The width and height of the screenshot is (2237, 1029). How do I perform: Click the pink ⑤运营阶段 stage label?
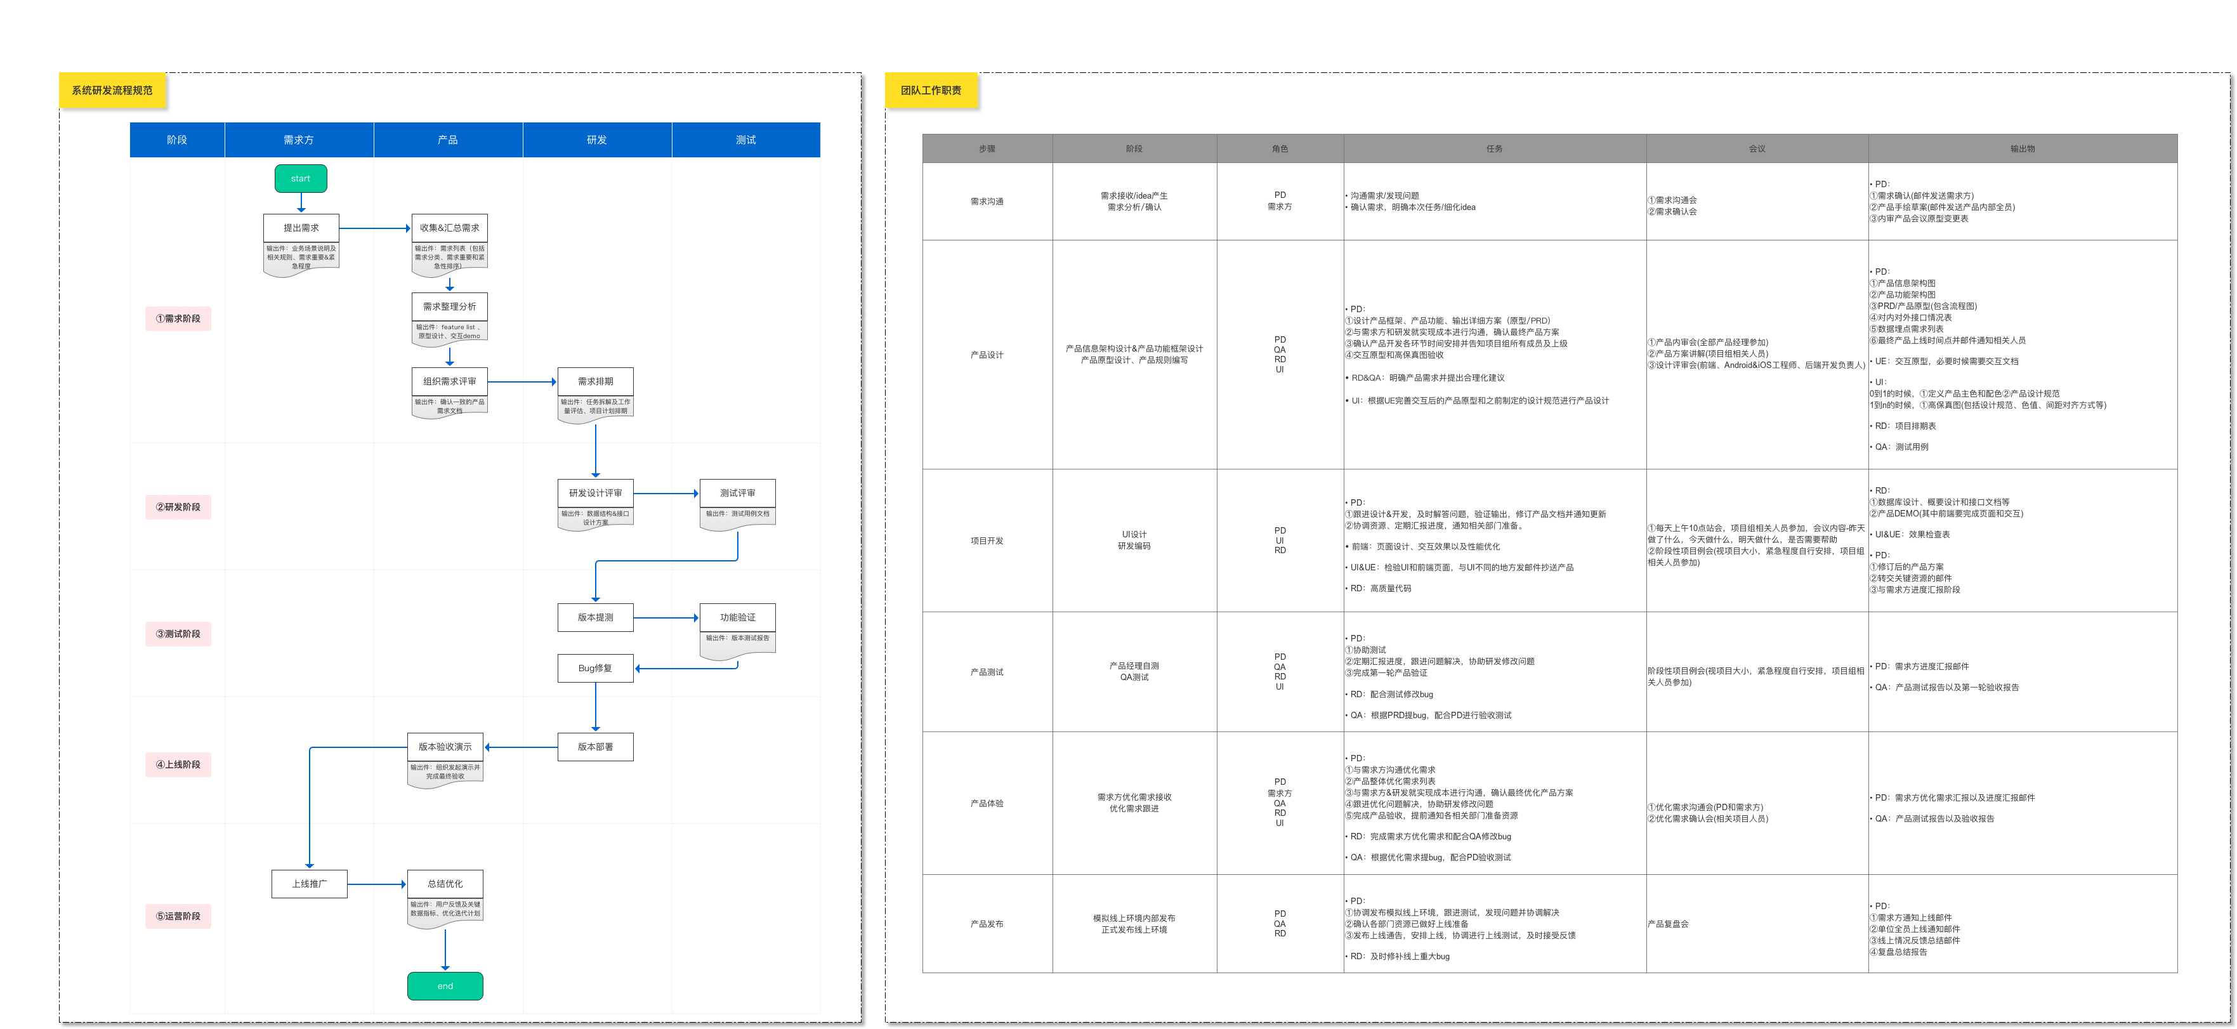(178, 916)
